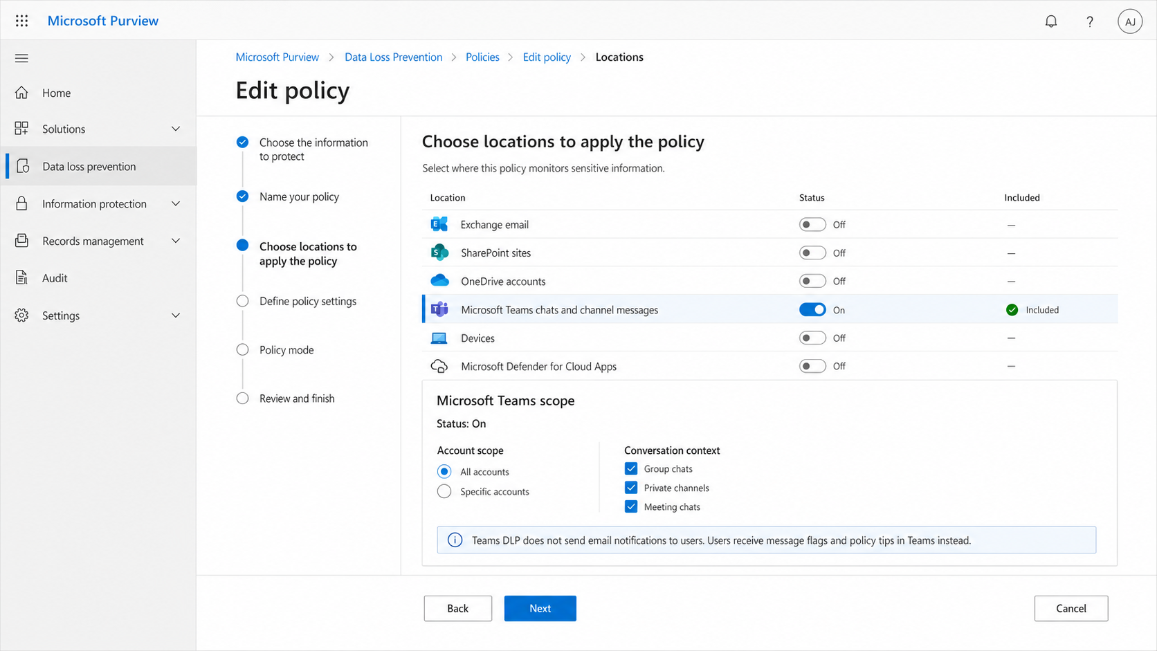The image size is (1157, 651).
Task: Click the 'Status: On' text
Action: pos(462,423)
